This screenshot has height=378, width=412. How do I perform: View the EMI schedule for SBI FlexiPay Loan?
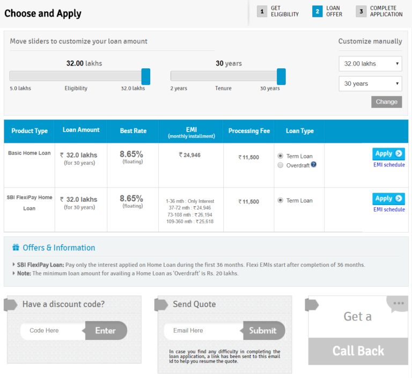pos(389,209)
